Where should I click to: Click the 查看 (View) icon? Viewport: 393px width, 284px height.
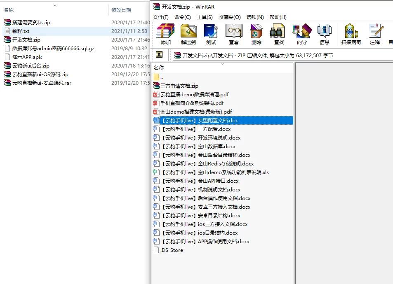[x=233, y=34]
